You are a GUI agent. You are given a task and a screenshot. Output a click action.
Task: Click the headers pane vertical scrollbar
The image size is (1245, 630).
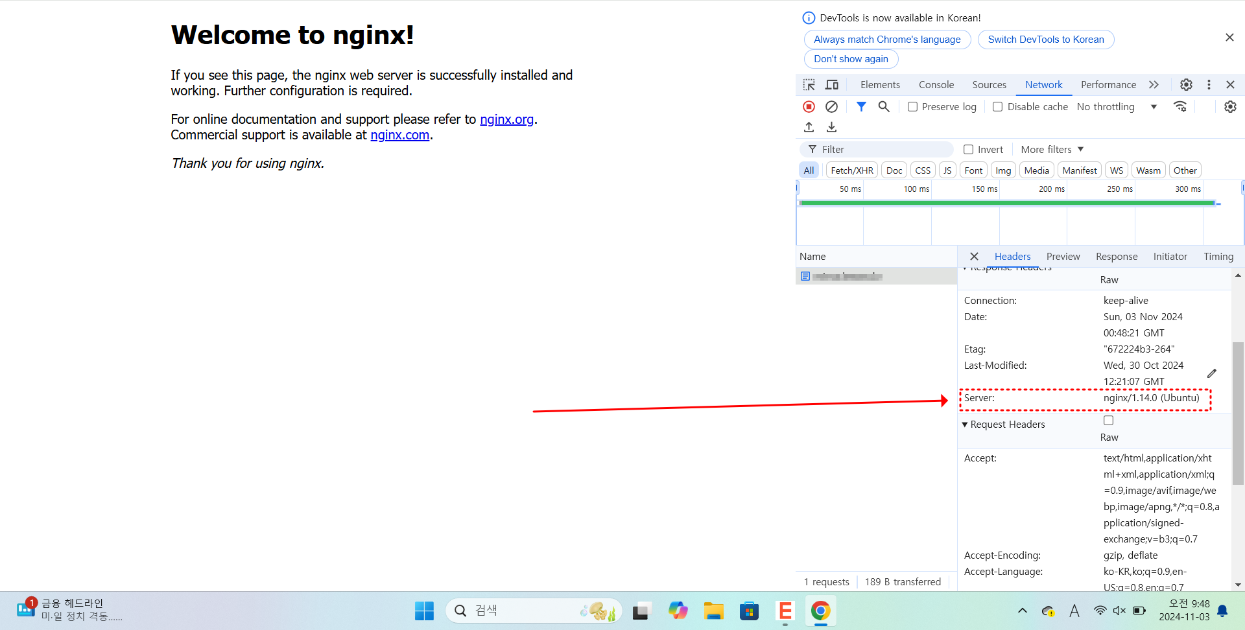1238,413
